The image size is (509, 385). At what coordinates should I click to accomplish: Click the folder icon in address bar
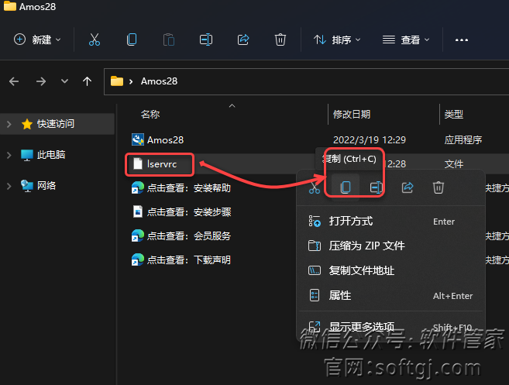coord(117,81)
